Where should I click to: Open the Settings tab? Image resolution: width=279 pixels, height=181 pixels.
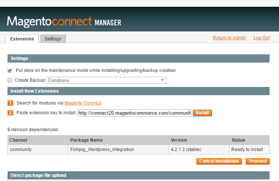(53, 39)
